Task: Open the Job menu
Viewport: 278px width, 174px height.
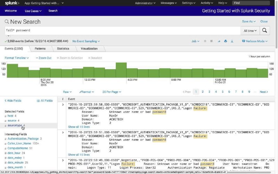Action: coord(195,41)
